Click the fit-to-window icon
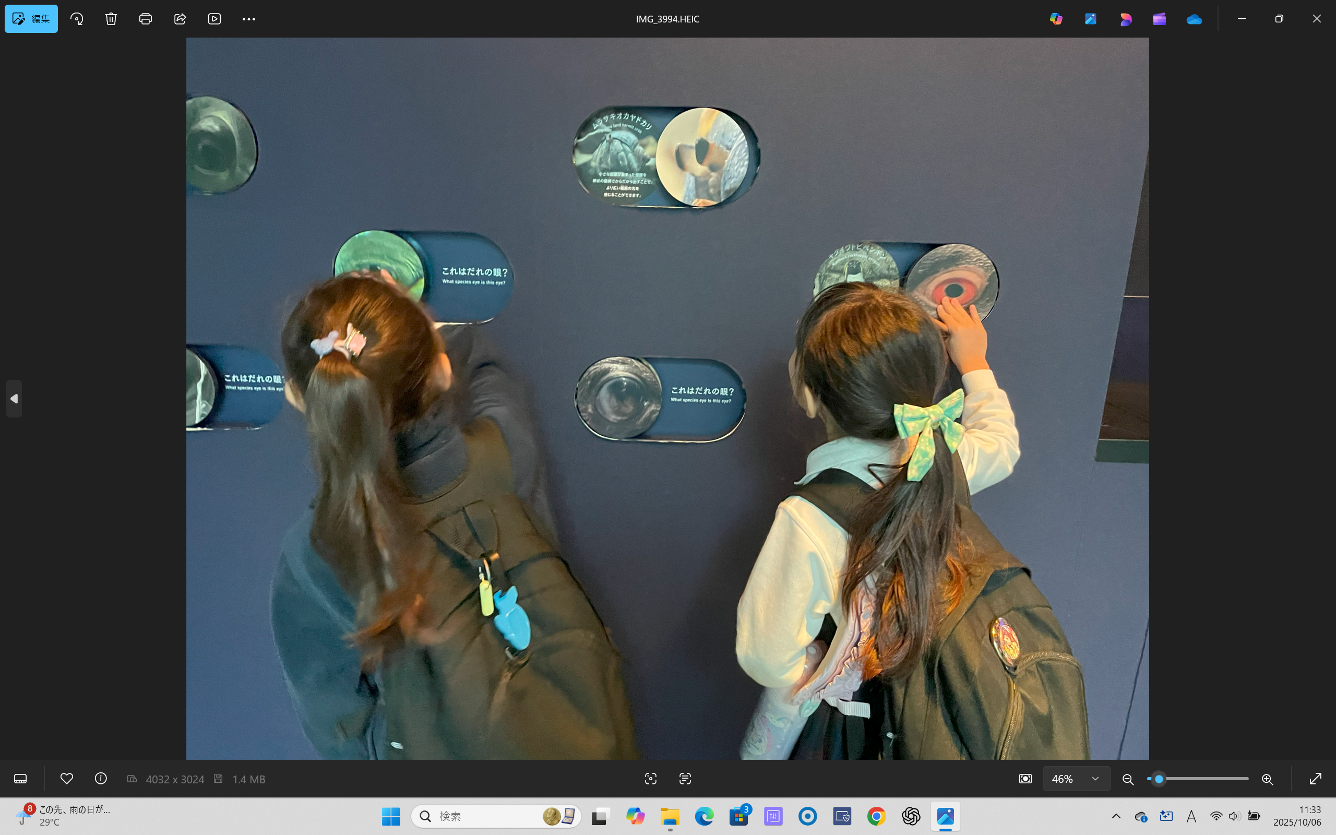1336x835 pixels. click(x=1025, y=779)
